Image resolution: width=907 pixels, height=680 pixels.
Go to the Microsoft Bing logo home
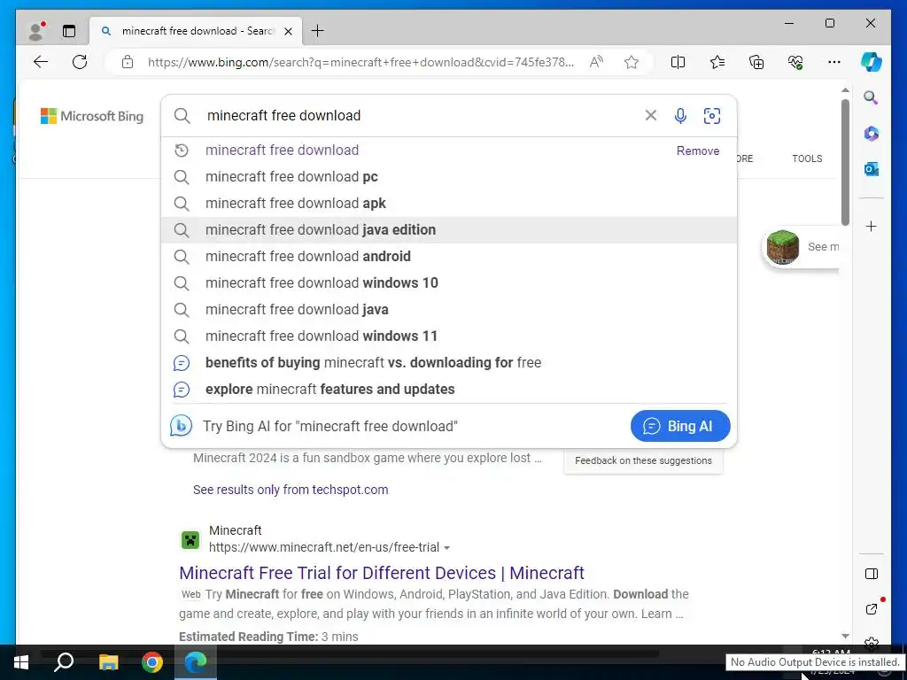pyautogui.click(x=92, y=116)
